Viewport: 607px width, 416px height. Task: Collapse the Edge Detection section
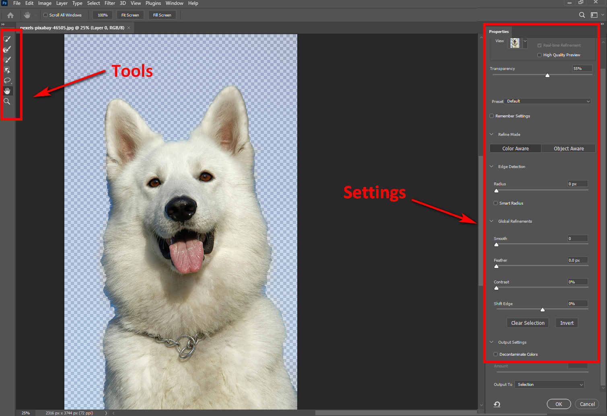(x=492, y=166)
